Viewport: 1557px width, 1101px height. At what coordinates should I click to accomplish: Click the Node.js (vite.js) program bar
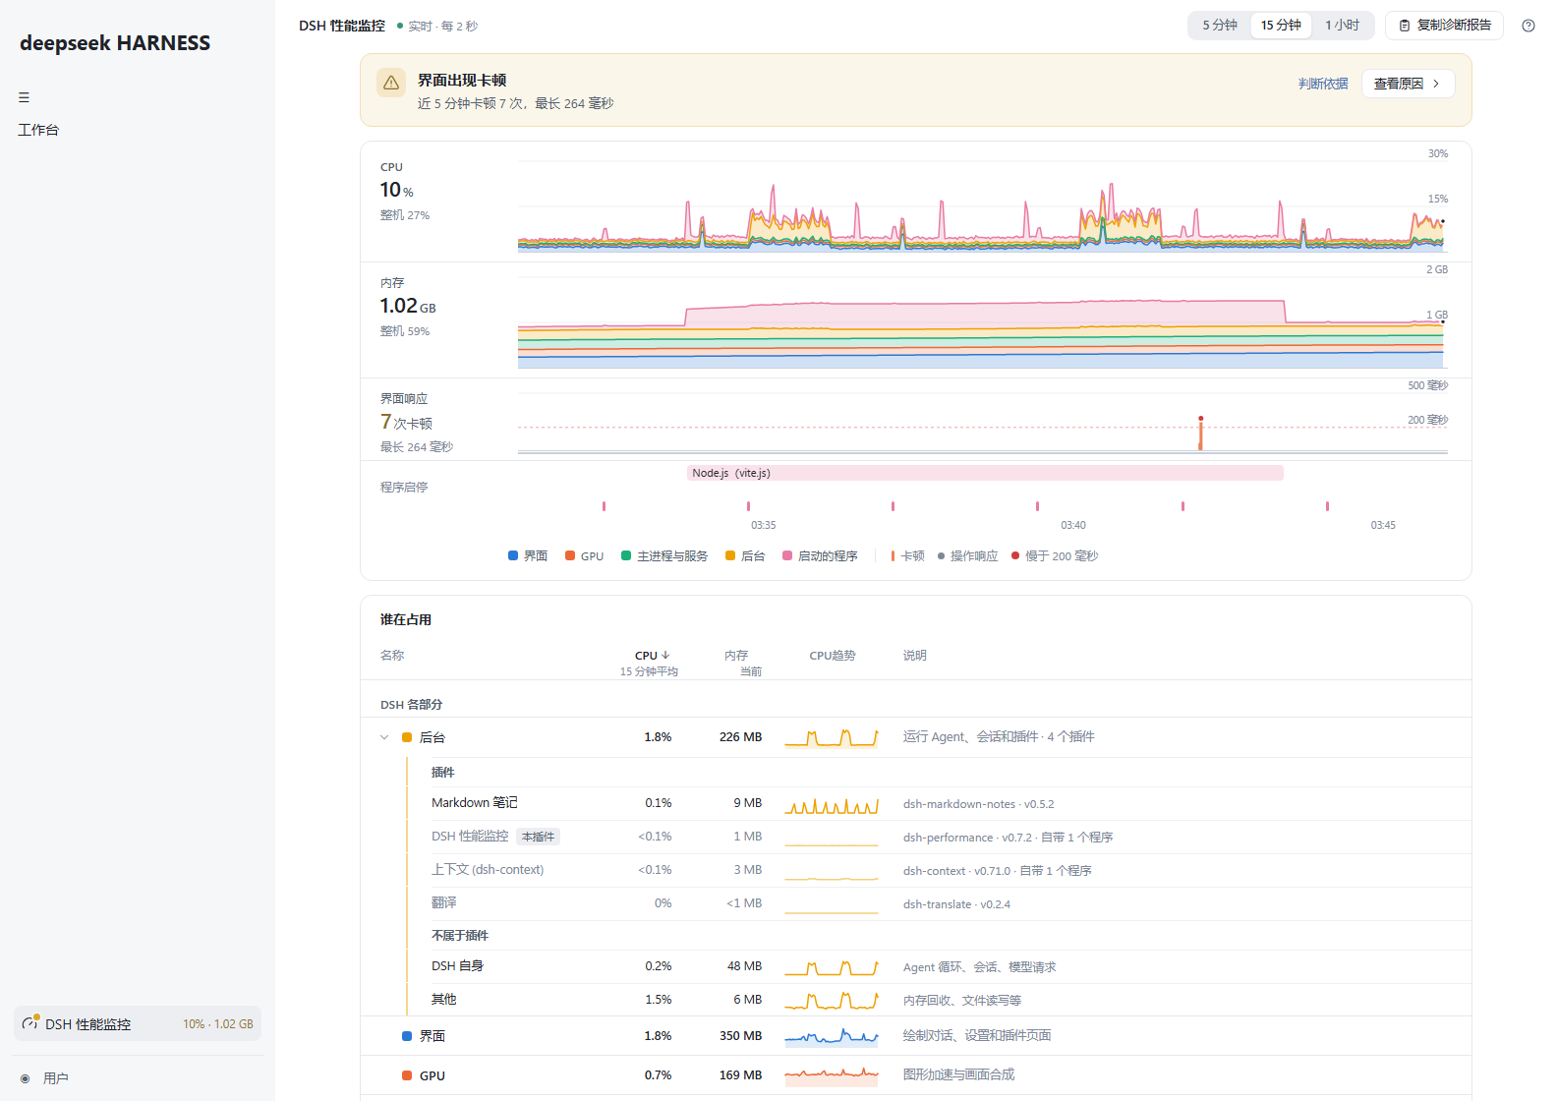click(985, 473)
